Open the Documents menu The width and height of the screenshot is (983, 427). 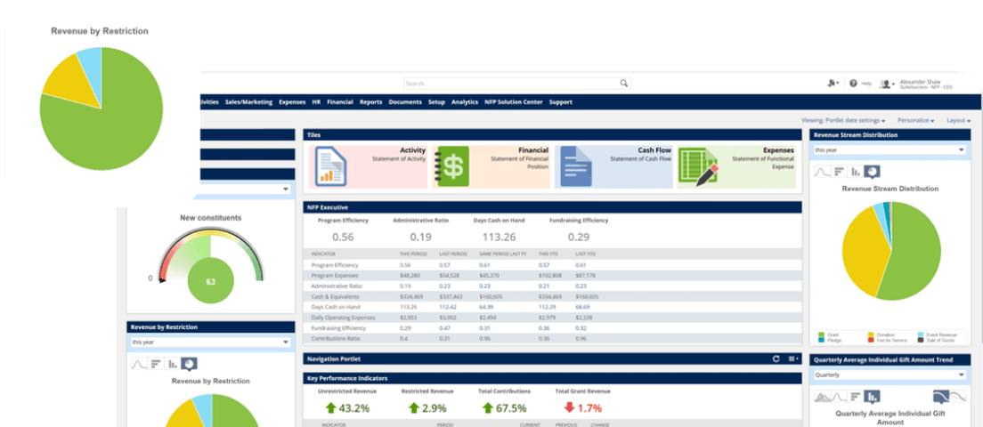(x=405, y=102)
